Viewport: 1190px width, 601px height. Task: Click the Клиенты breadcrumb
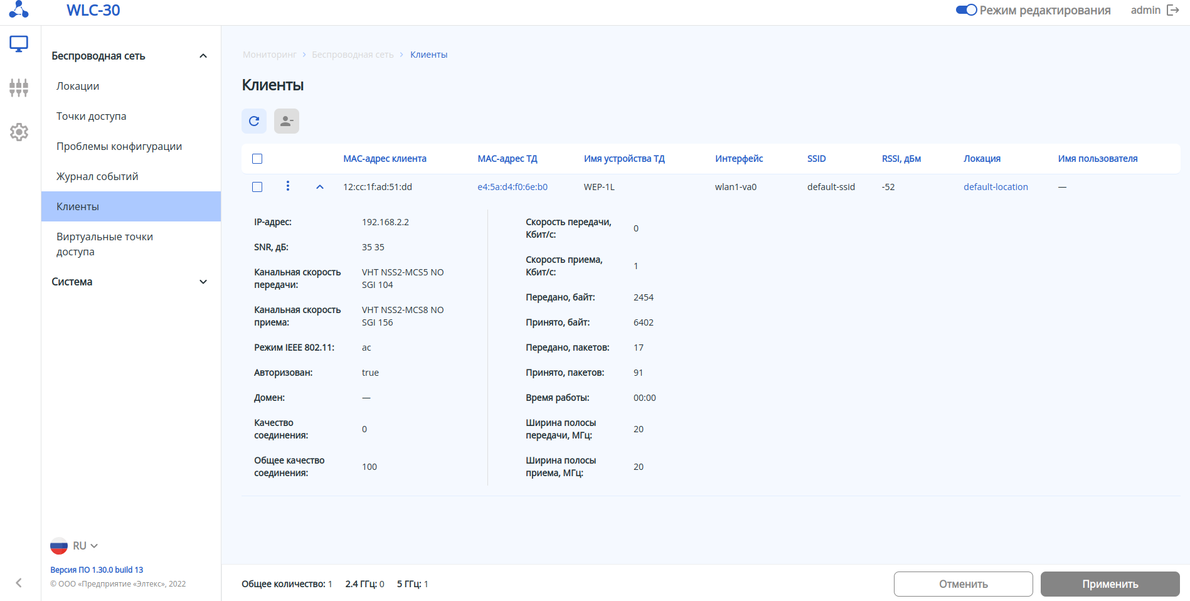429,55
